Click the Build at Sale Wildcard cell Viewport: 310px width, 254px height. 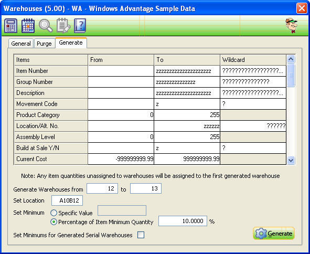[x=253, y=148]
